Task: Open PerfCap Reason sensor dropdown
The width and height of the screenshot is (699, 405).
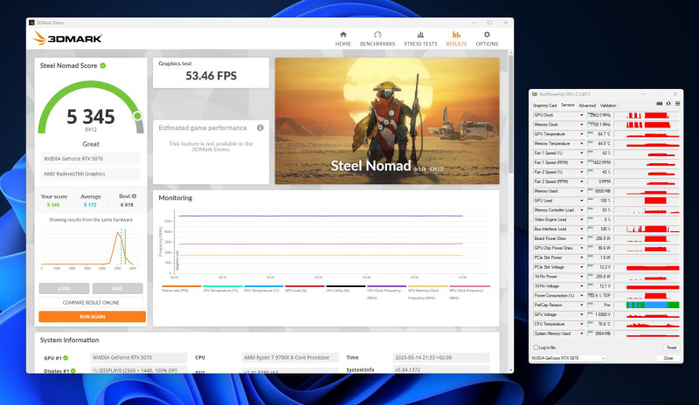Action: (581, 305)
